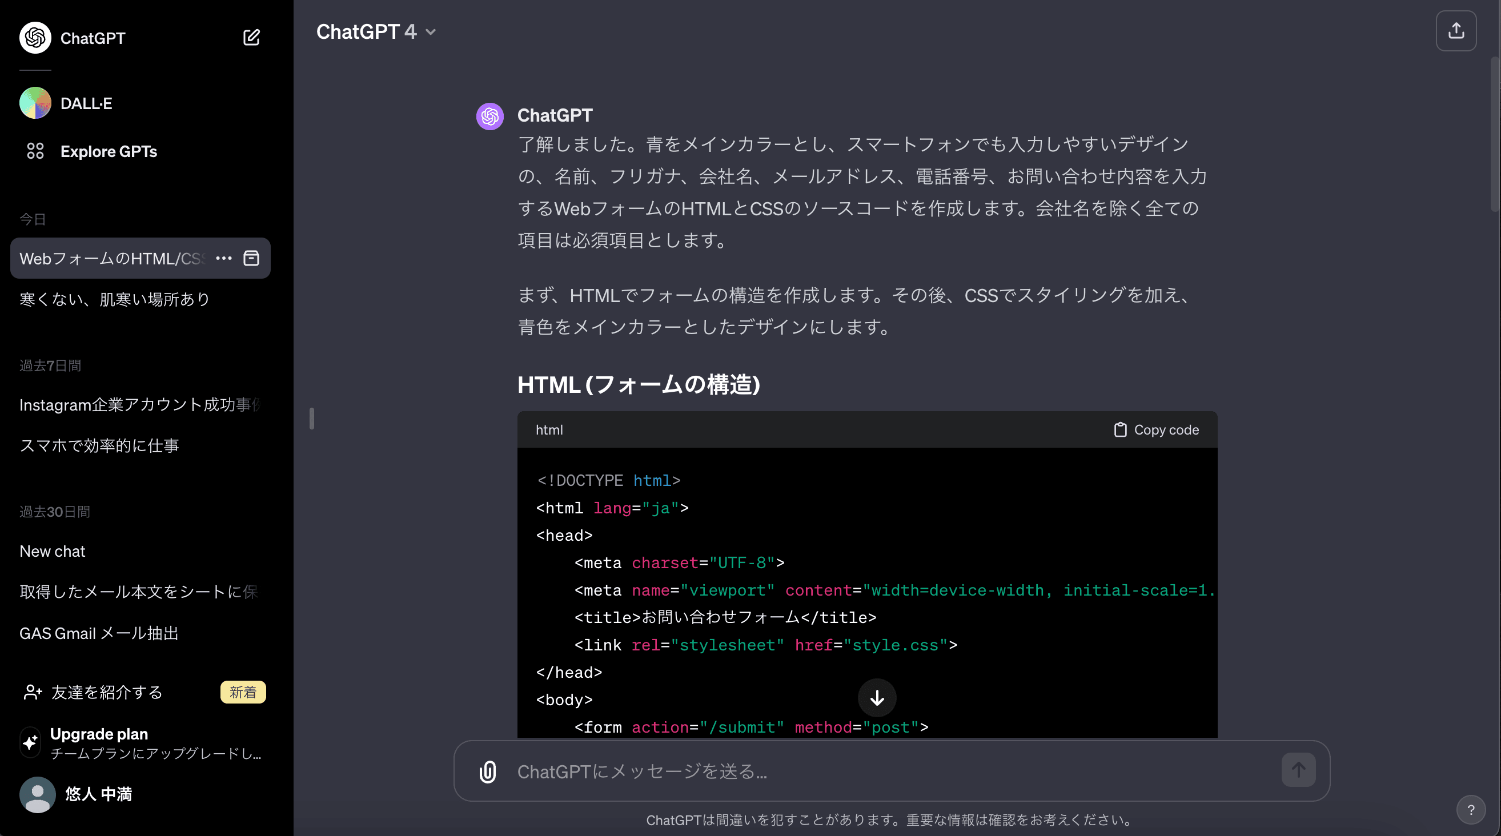Click the help question mark icon
This screenshot has width=1501, height=836.
(1470, 810)
